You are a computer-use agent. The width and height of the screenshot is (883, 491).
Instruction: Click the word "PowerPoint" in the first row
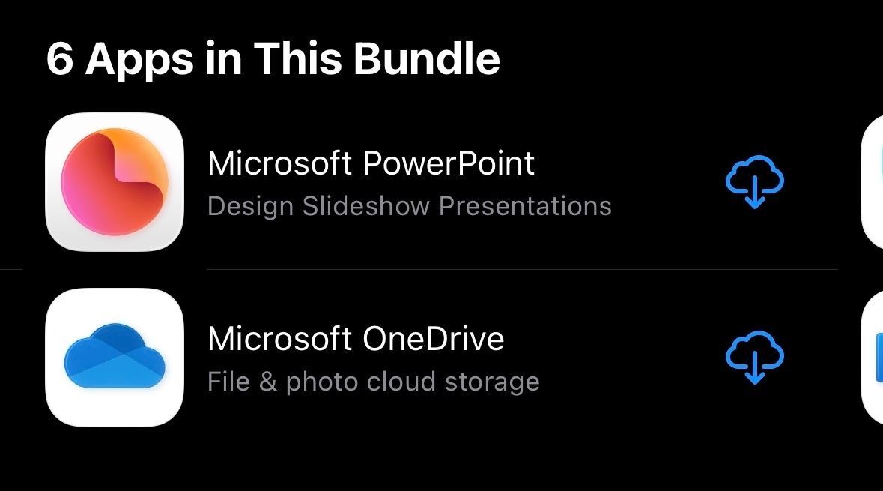(449, 163)
